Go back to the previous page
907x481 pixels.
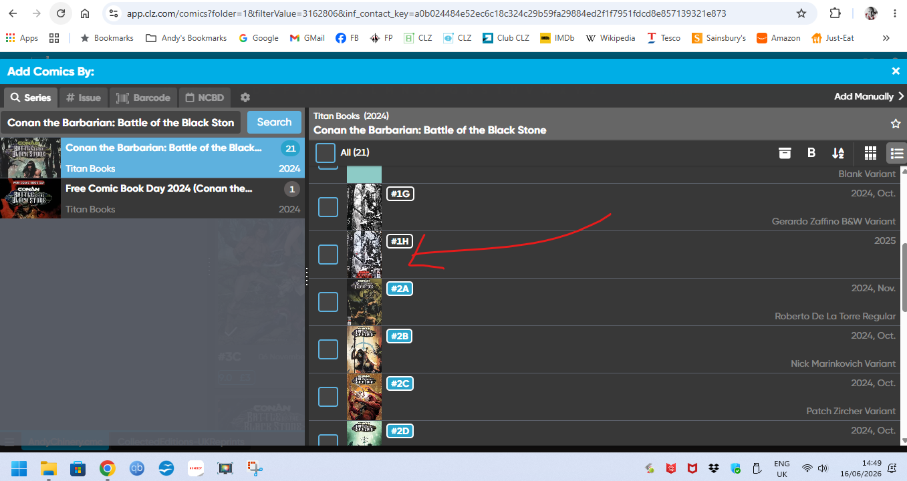13,13
